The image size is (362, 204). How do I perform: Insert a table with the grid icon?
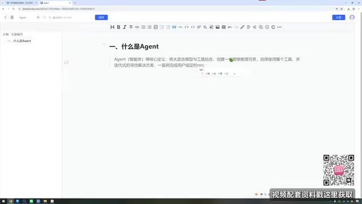click(224, 27)
